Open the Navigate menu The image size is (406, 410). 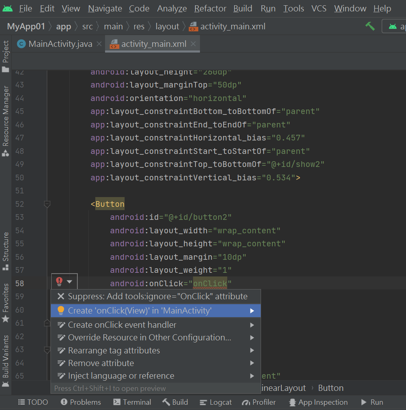tap(105, 9)
